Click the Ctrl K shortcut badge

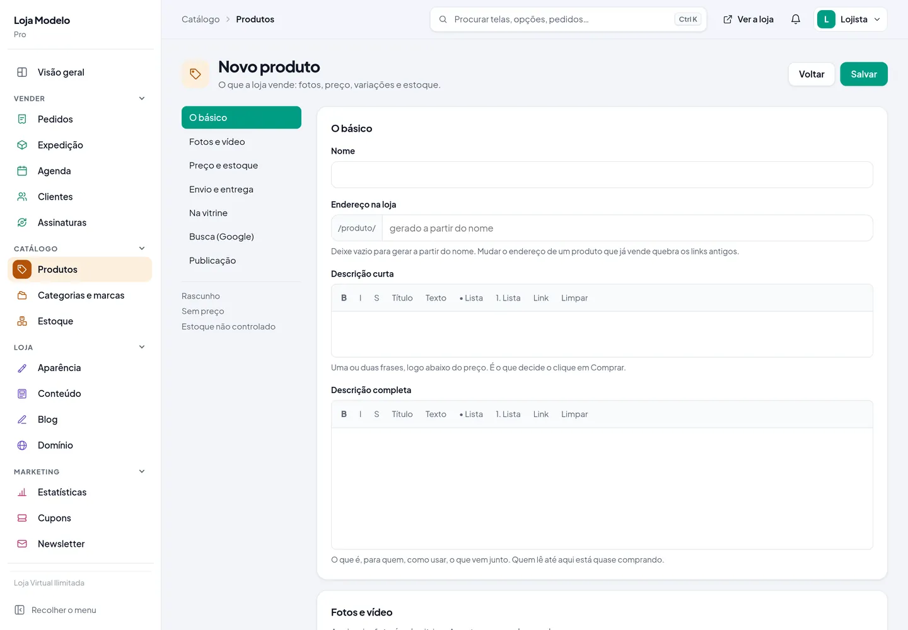[688, 20]
